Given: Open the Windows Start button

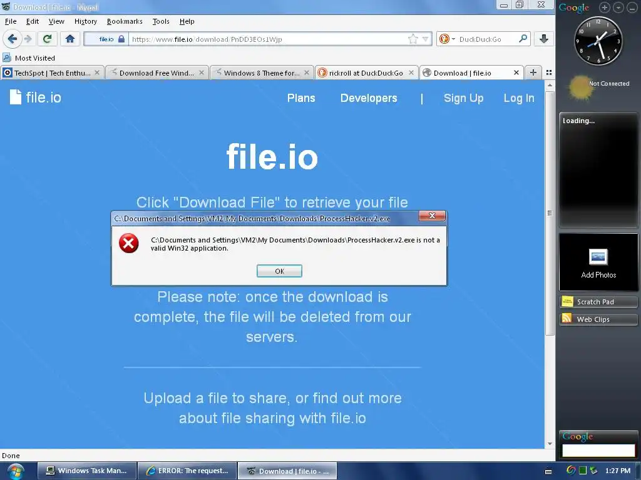Looking at the screenshot, I should click(15, 471).
